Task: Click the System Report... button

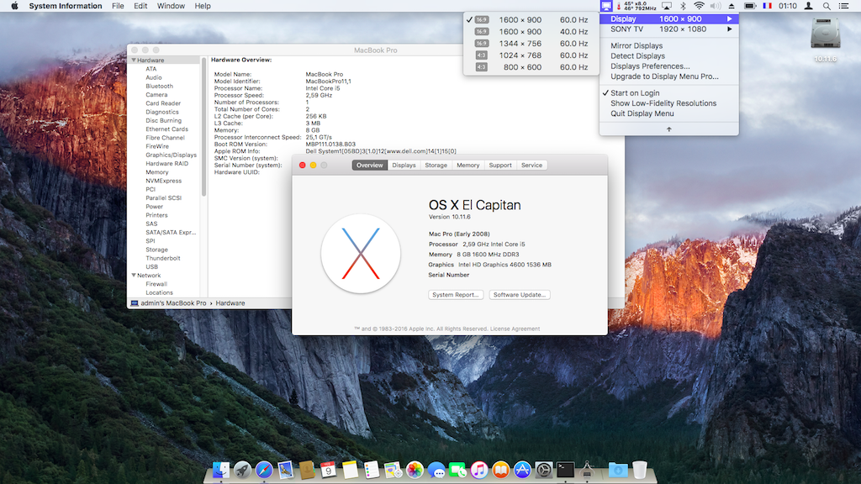Action: 455,295
